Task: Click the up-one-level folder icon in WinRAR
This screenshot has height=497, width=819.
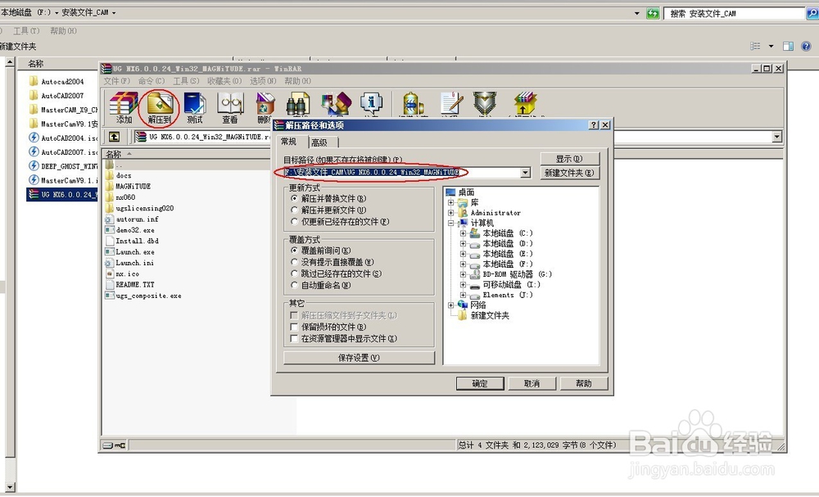Action: click(x=115, y=137)
